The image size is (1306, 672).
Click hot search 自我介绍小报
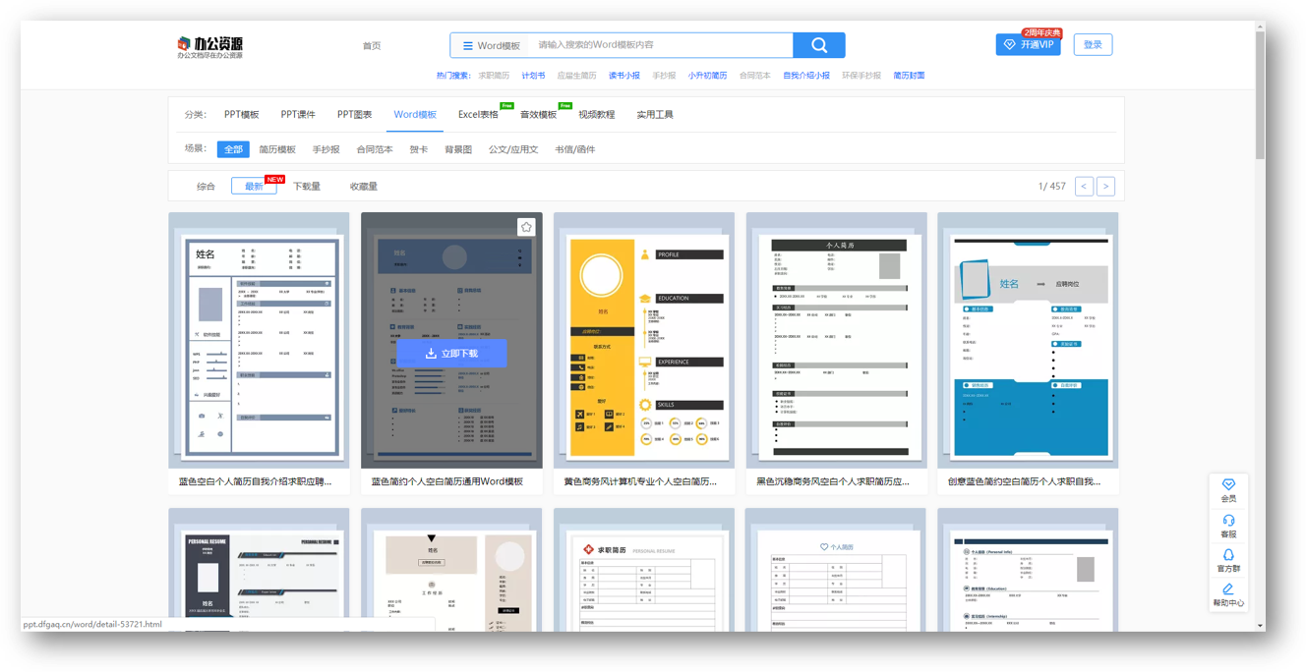click(806, 76)
